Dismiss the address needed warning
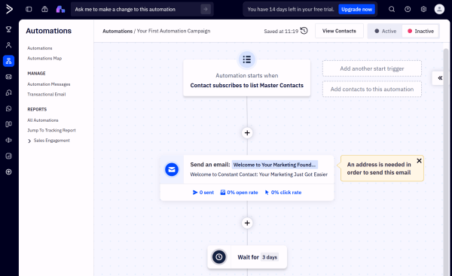Viewport: 452px width, 276px height. click(x=419, y=161)
